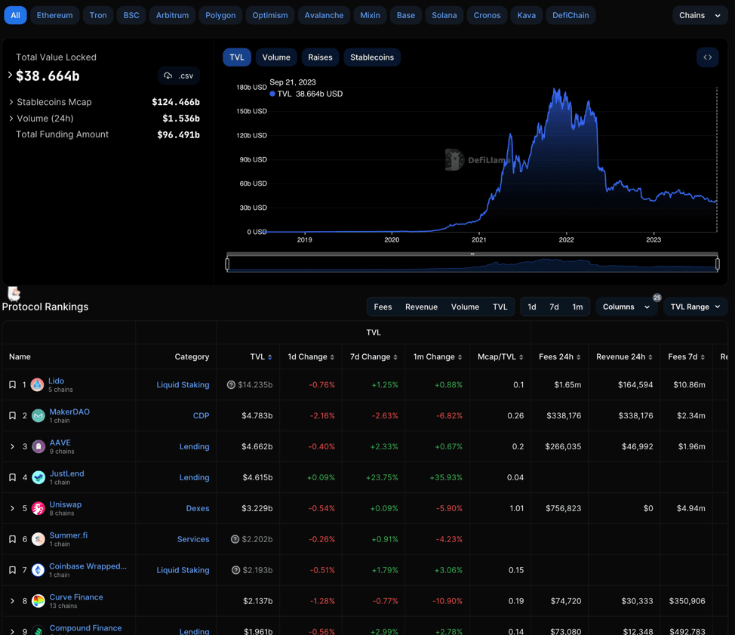Viewport: 735px width, 635px height.
Task: Download the TVL data as .csv
Action: point(179,76)
